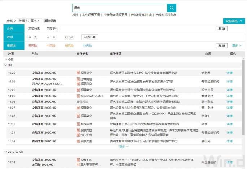This screenshot has width=247, height=169.
Task: Open 详情 for the 19:29 row
Action: click(x=230, y=73)
